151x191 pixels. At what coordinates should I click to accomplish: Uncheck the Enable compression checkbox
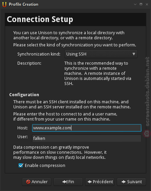[x=21, y=165]
